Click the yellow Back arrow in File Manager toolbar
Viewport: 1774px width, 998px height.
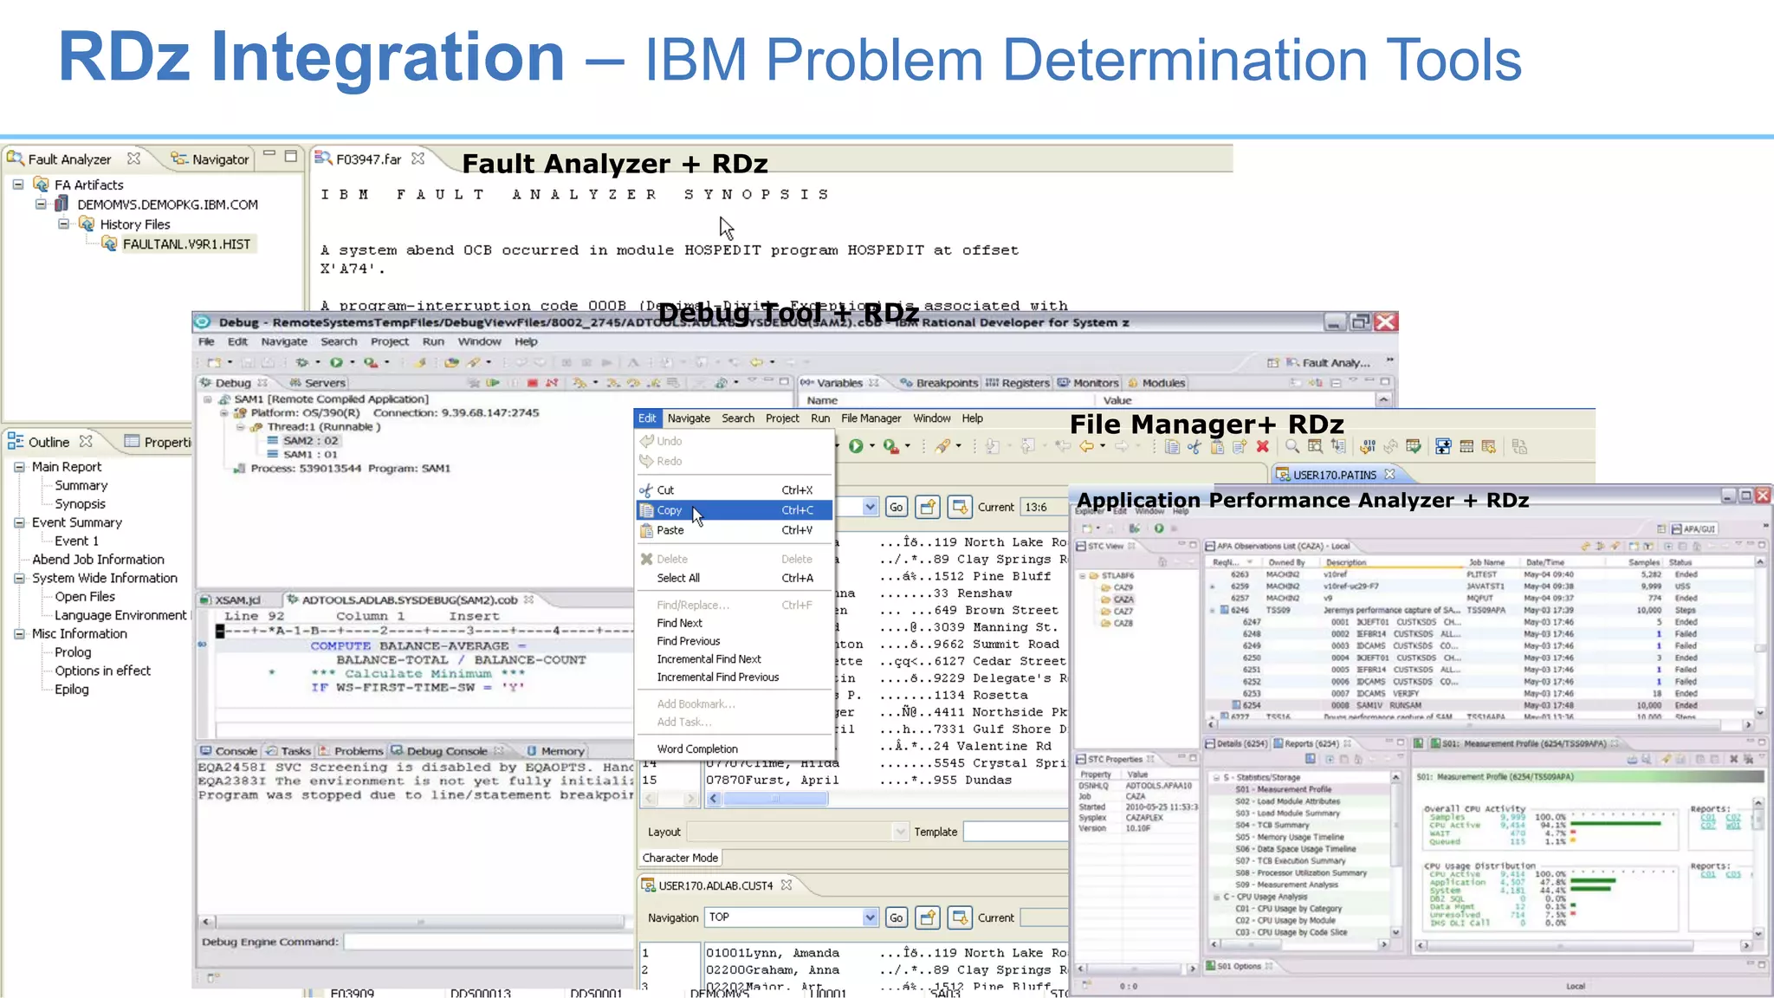[x=1086, y=446]
